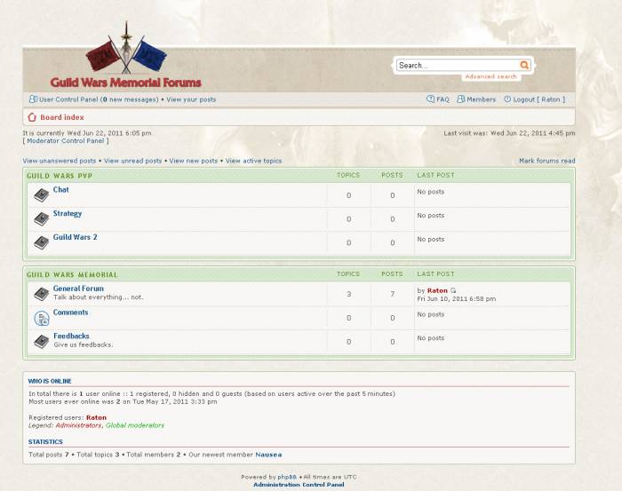This screenshot has height=491, width=622.
Task: Open the Members list link
Action: (482, 99)
